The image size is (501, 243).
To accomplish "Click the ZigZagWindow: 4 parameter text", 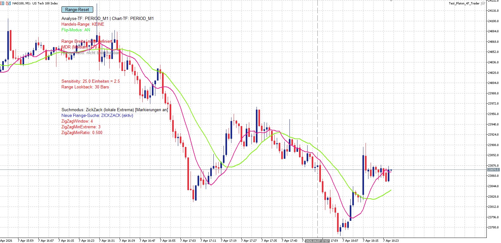I will pyautogui.click(x=77, y=121).
